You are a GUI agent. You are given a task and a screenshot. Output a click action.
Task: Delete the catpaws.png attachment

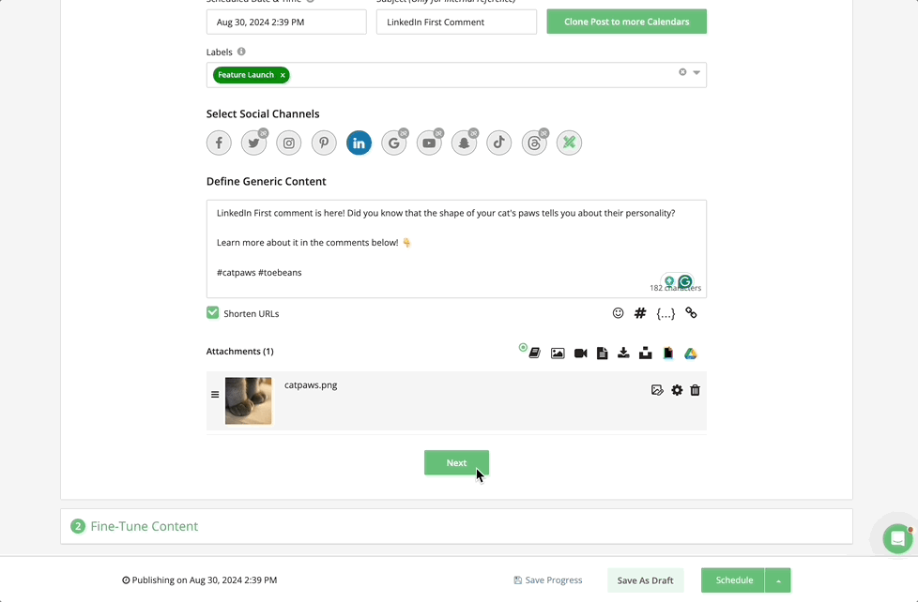click(x=695, y=390)
